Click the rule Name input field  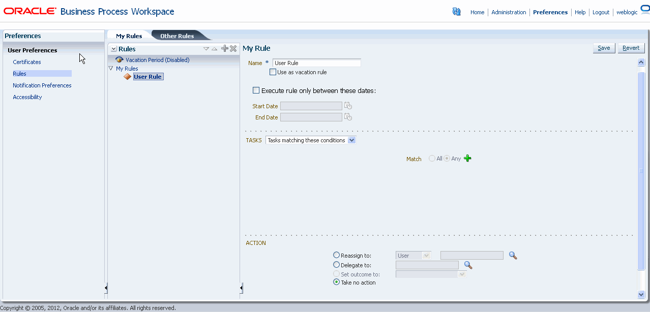316,63
